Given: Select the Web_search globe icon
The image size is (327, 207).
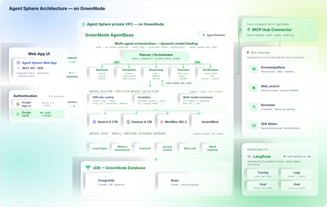Looking at the screenshot, I should 254,88.
